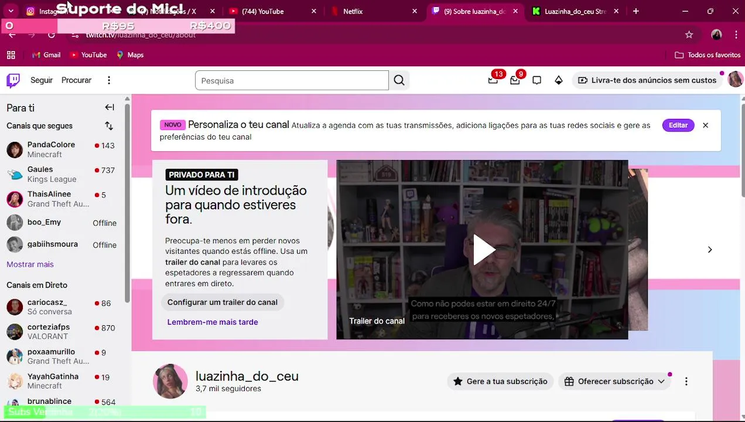Click Gere a tua subscrição button
Screen dimensions: 745x422
coord(500,382)
